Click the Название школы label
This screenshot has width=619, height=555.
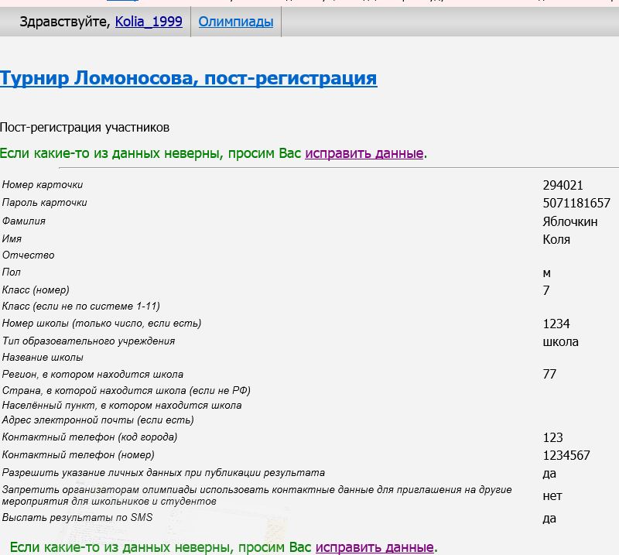pos(43,358)
